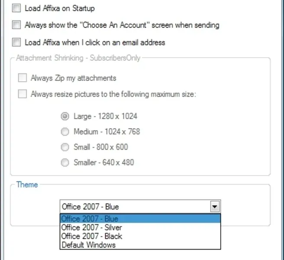Click the "Load Affixa on Startup" label text
Screen dimensions: 284x260
coord(60,8)
